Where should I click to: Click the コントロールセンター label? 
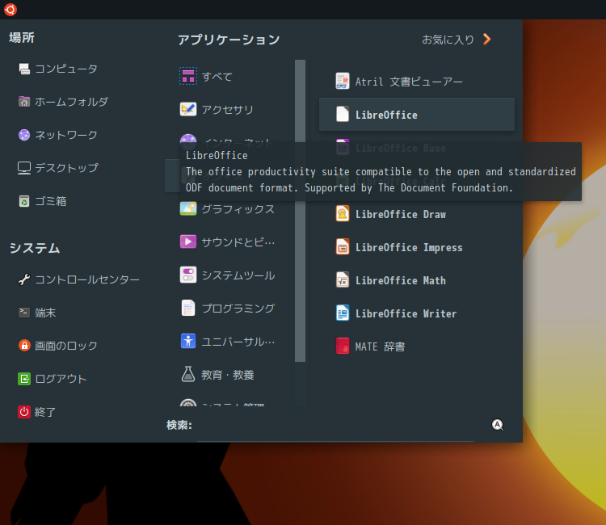(x=87, y=279)
